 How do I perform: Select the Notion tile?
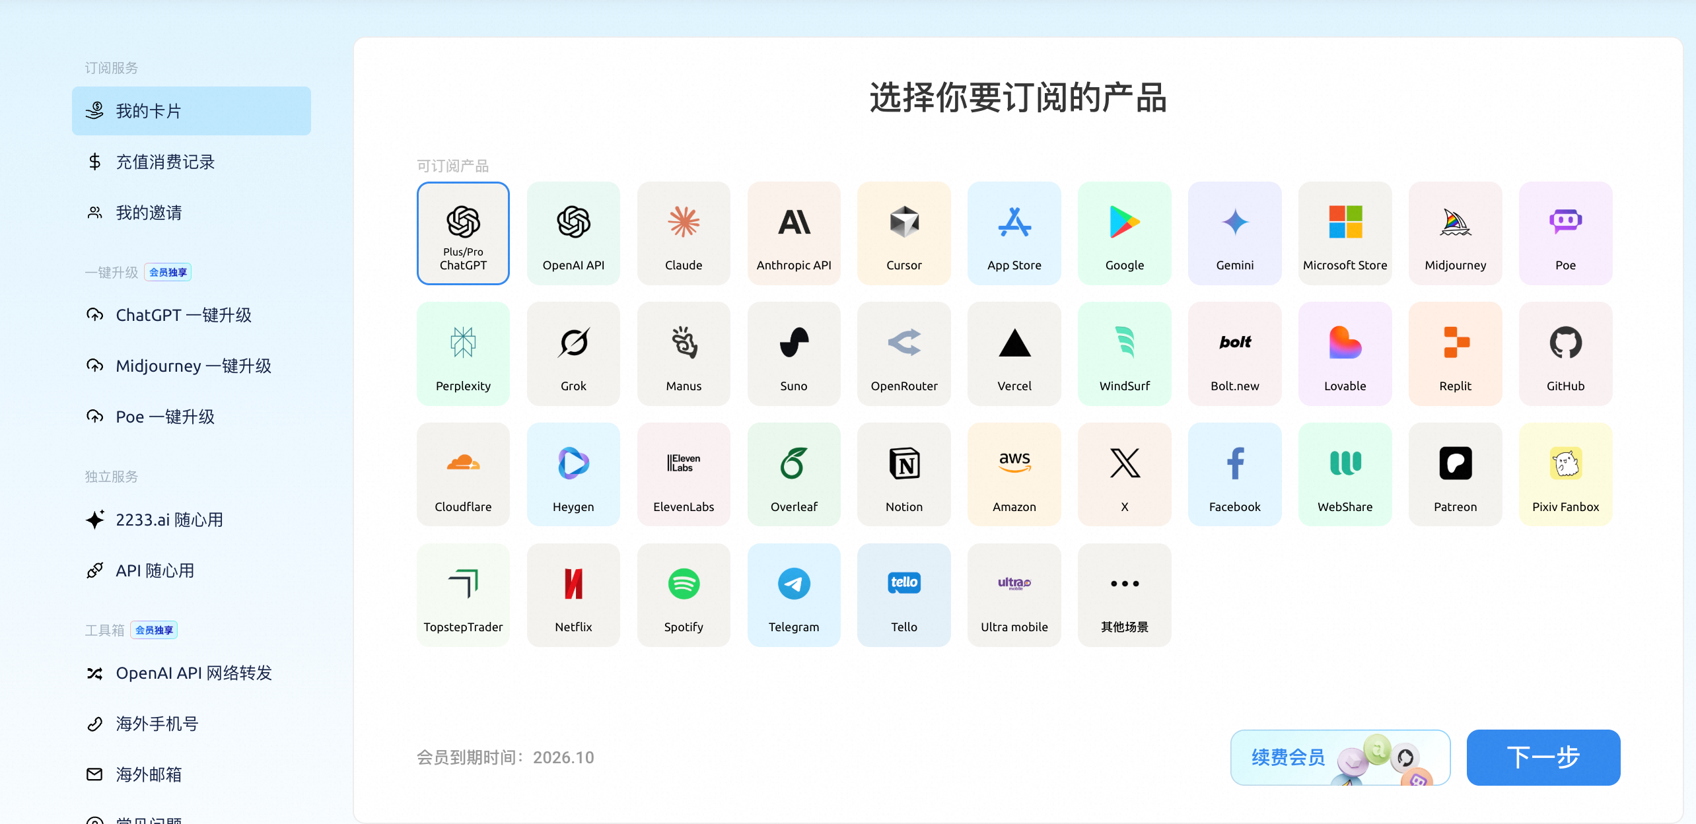(903, 475)
